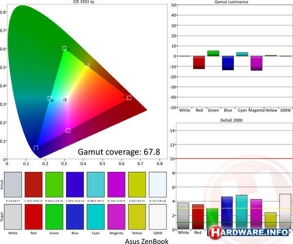Screen dimensions: 293x244
Task: Select the Target Red color swatch
Action: [x=34, y=217]
